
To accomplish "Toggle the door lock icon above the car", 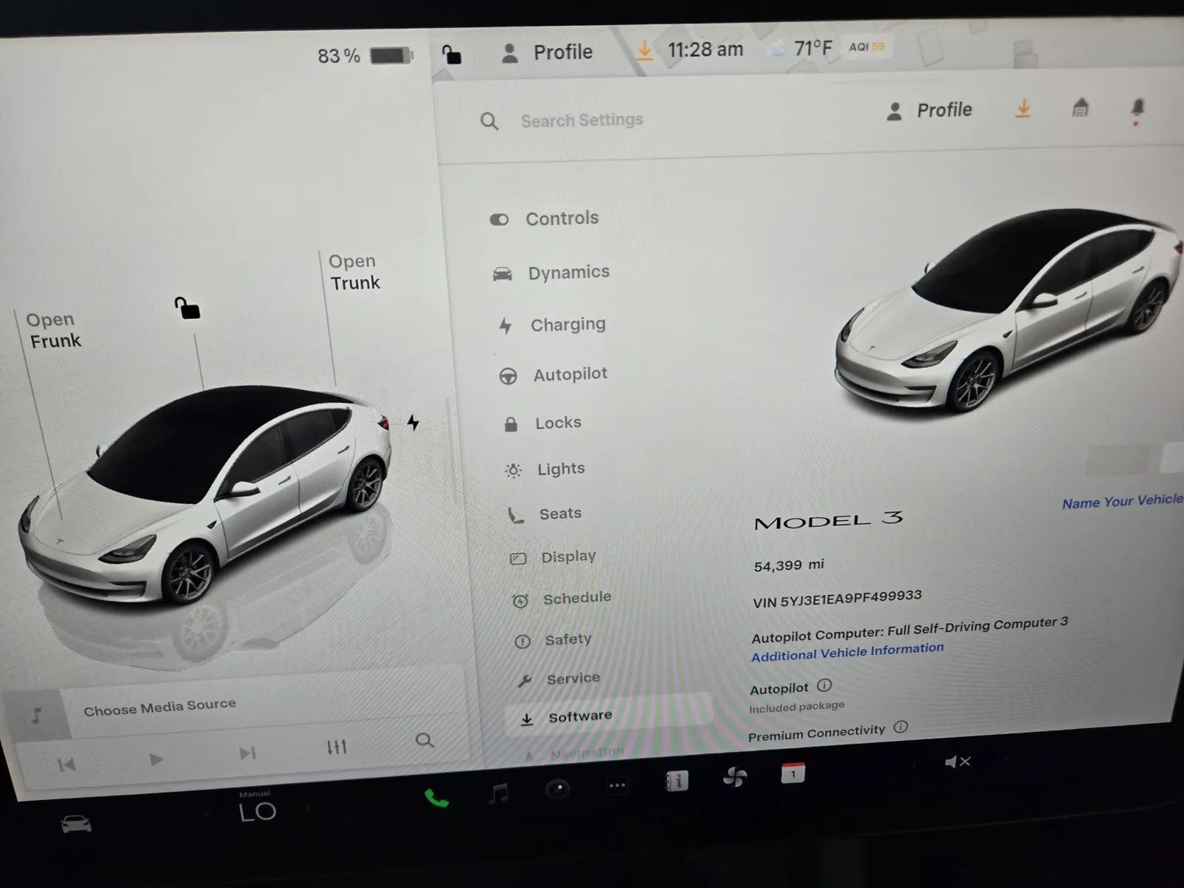I will 187,307.
